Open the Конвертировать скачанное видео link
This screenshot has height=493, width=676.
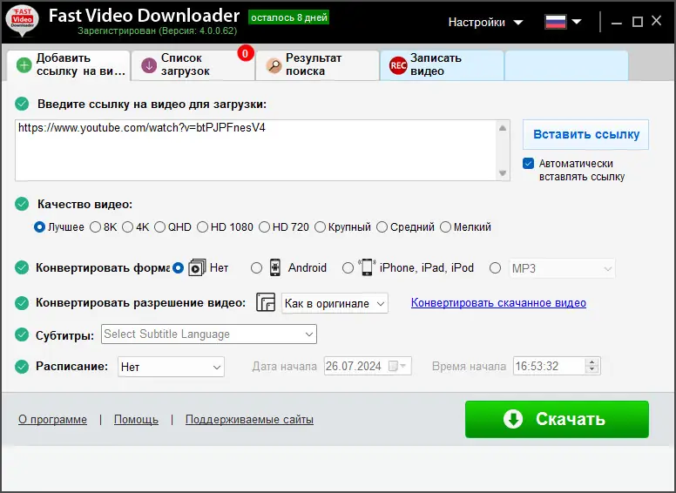pos(498,303)
